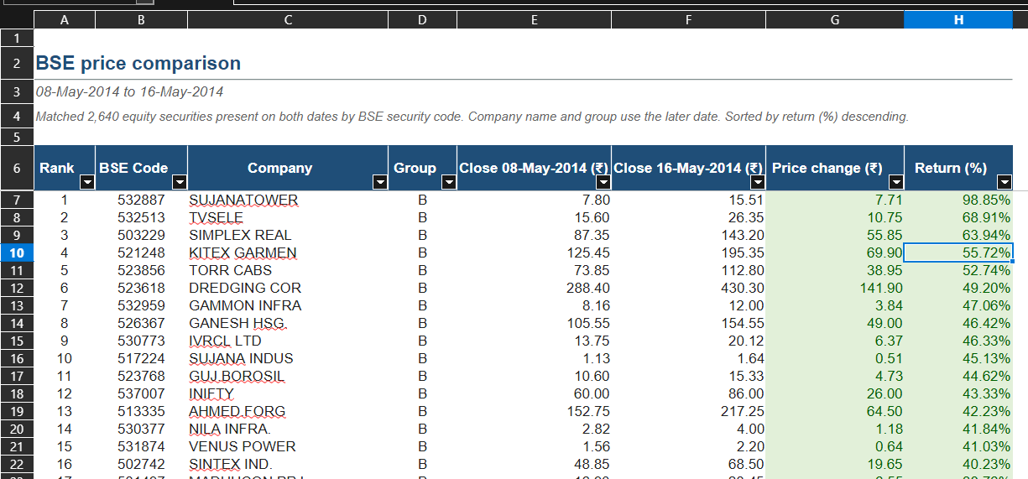Select DREDGING COR company cell

288,288
